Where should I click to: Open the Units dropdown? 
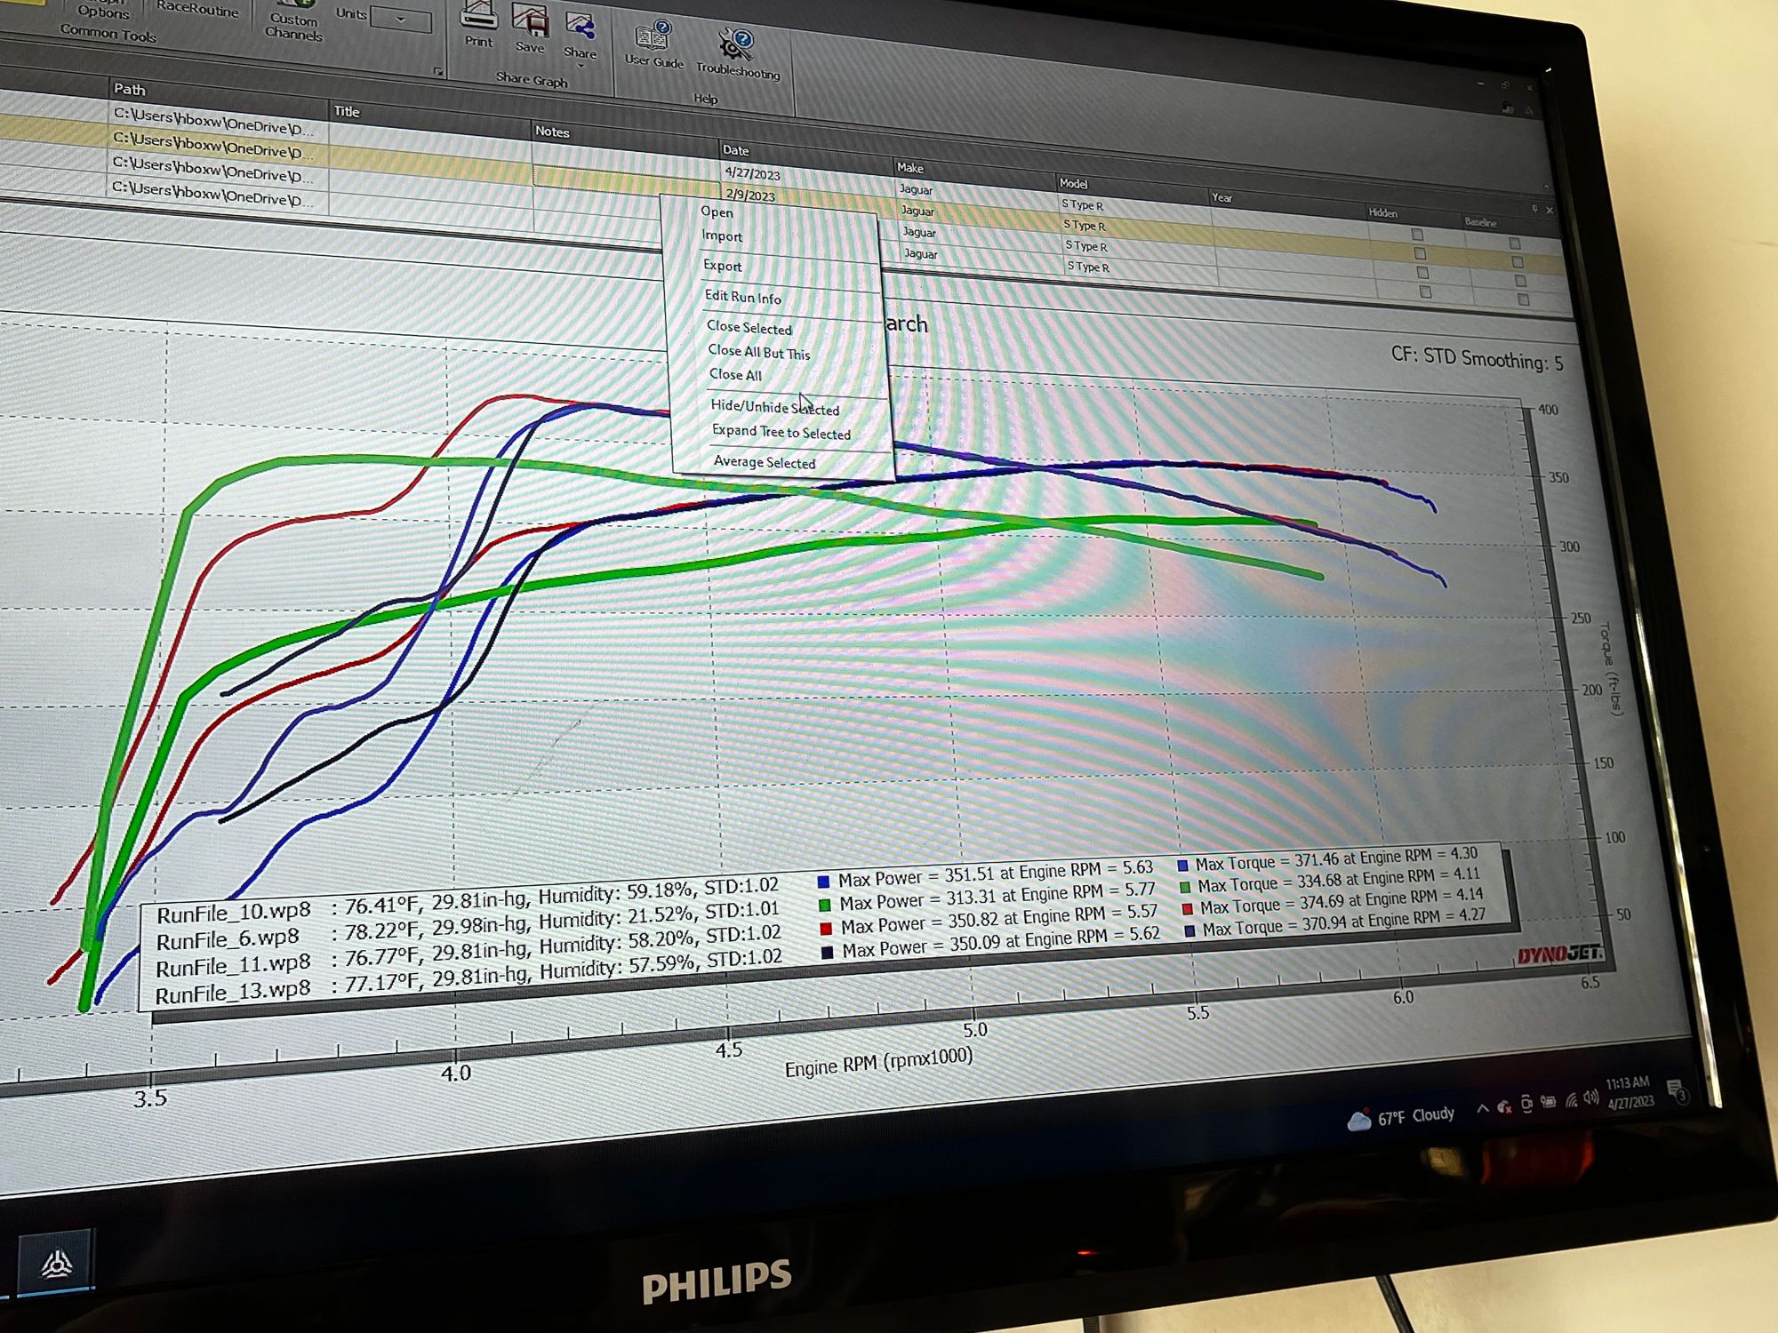pos(401,20)
